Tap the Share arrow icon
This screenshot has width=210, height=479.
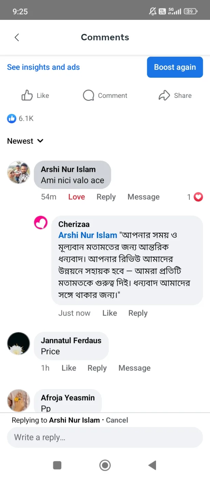click(164, 95)
